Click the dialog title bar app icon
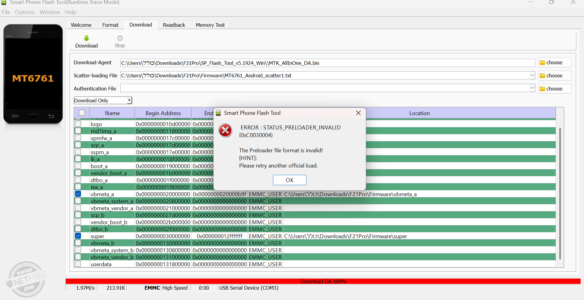The image size is (584, 300). click(218, 113)
